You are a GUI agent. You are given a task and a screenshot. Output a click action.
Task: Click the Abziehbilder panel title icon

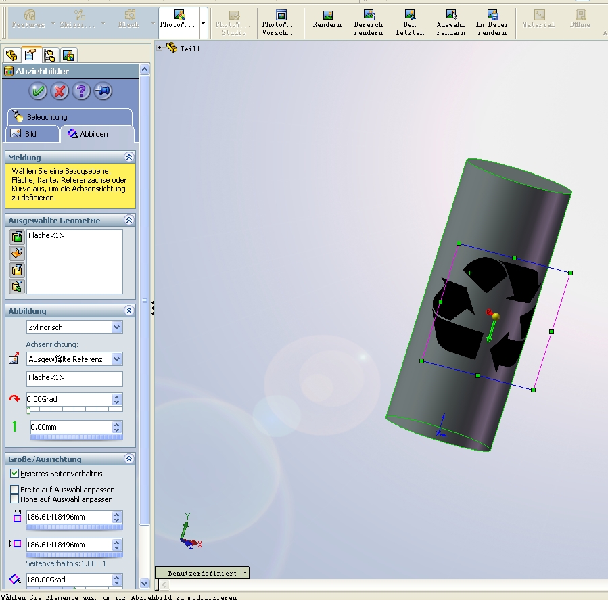pyautogui.click(x=9, y=71)
